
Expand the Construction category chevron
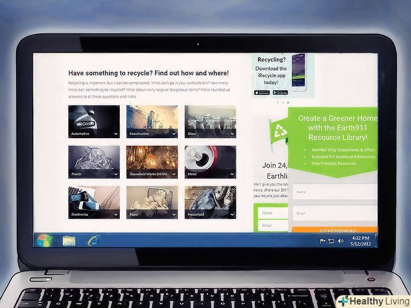174,134
